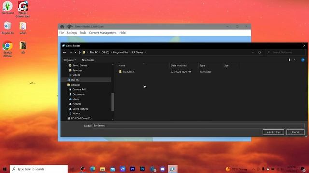Click the New folder button
Viewport: 309px width, 173px height.
88,60
